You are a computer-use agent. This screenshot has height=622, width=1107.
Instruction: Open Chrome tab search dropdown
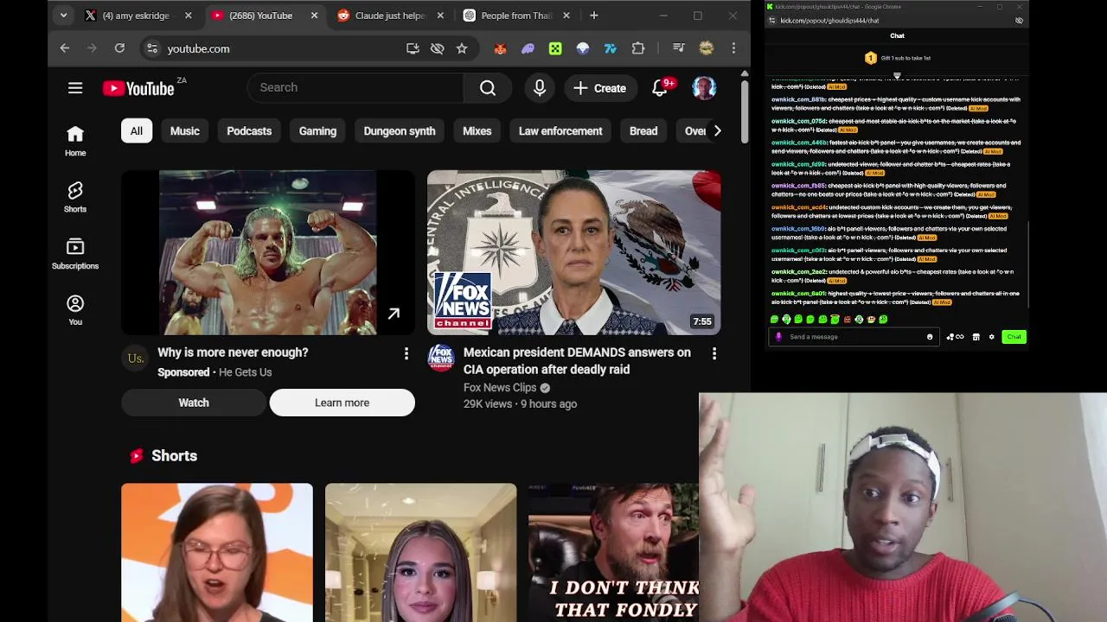pyautogui.click(x=63, y=16)
